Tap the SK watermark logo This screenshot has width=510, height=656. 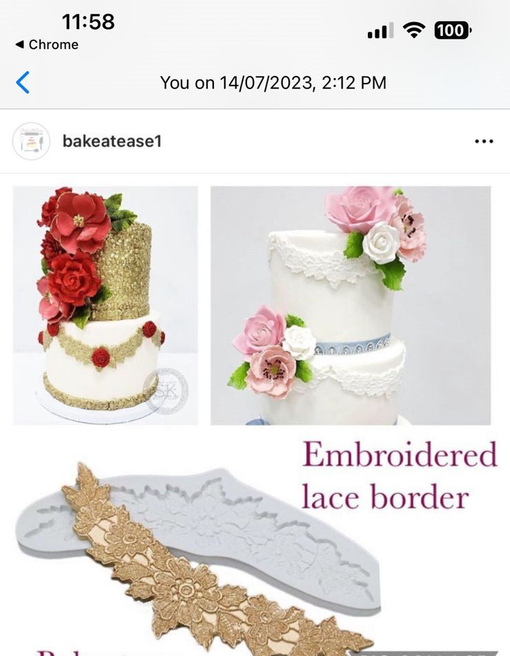pyautogui.click(x=166, y=391)
